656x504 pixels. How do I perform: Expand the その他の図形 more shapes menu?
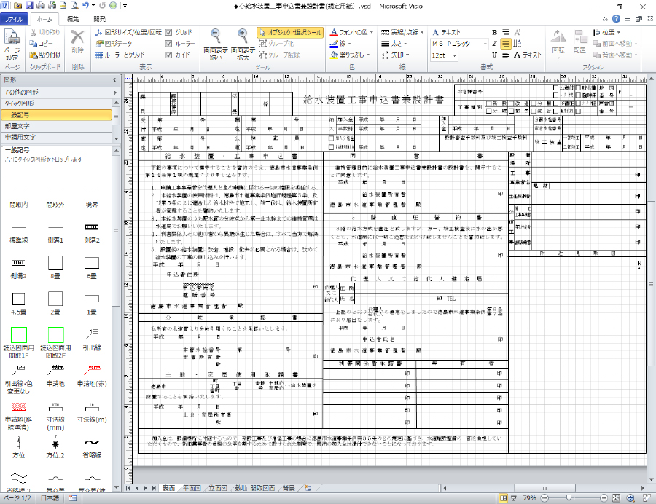60,92
